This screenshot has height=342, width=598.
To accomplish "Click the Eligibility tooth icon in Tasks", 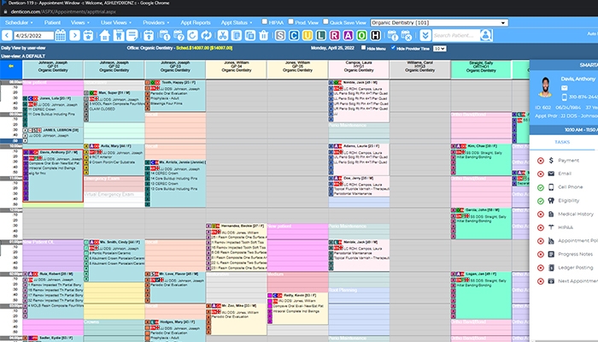I will pyautogui.click(x=551, y=200).
